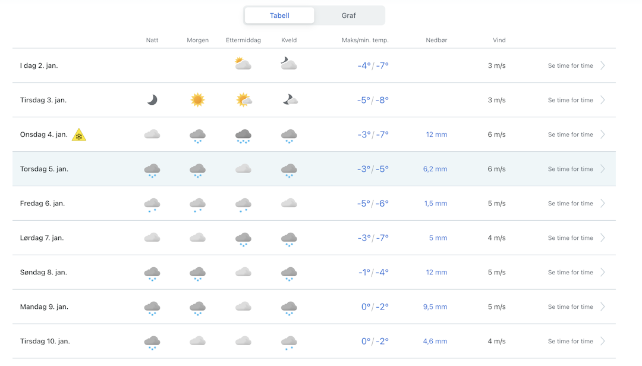Select the Tabell tab
This screenshot has width=642, height=366.
pos(279,15)
